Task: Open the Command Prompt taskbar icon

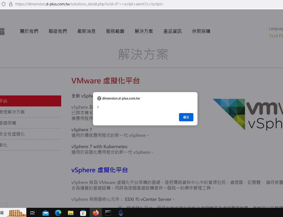Action: click(x=108, y=213)
